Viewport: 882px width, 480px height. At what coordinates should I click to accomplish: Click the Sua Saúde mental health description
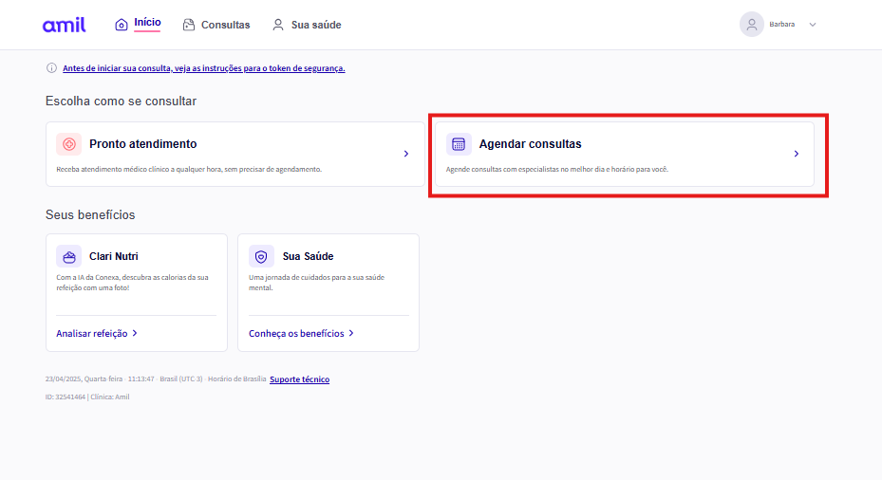pos(317,282)
